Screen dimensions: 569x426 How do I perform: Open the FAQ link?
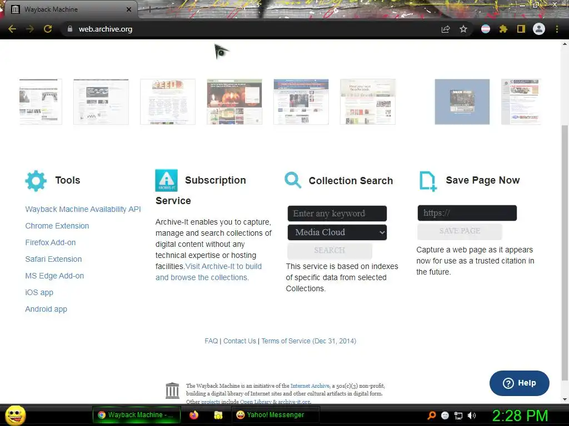[211, 341]
